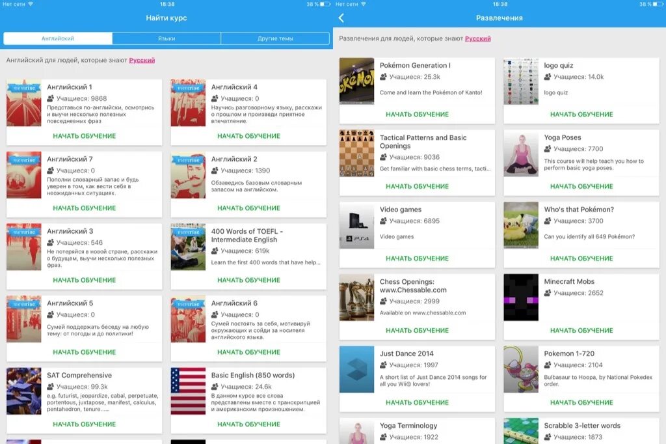This screenshot has width=666, height=444.
Task: Tap the learners icon beside Учащиеся: 2652
Action: pos(548,293)
